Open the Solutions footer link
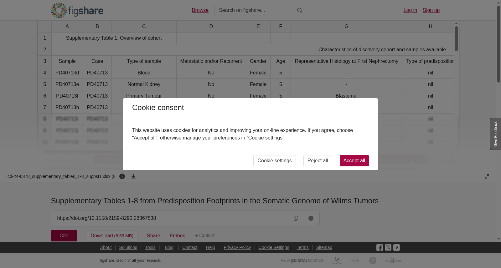 128,247
